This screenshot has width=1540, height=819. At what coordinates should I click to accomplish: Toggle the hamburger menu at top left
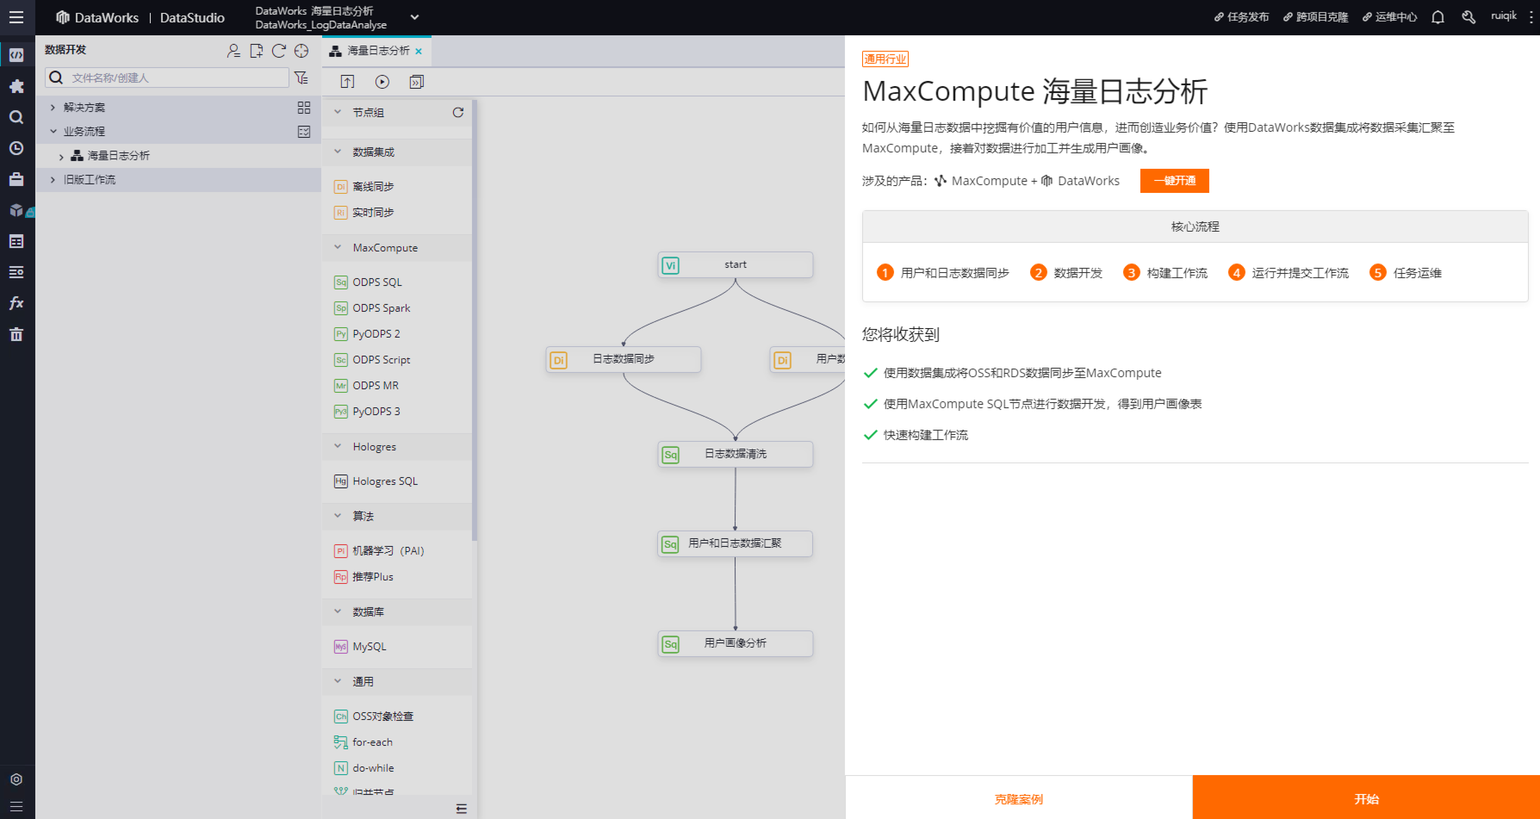pos(16,17)
